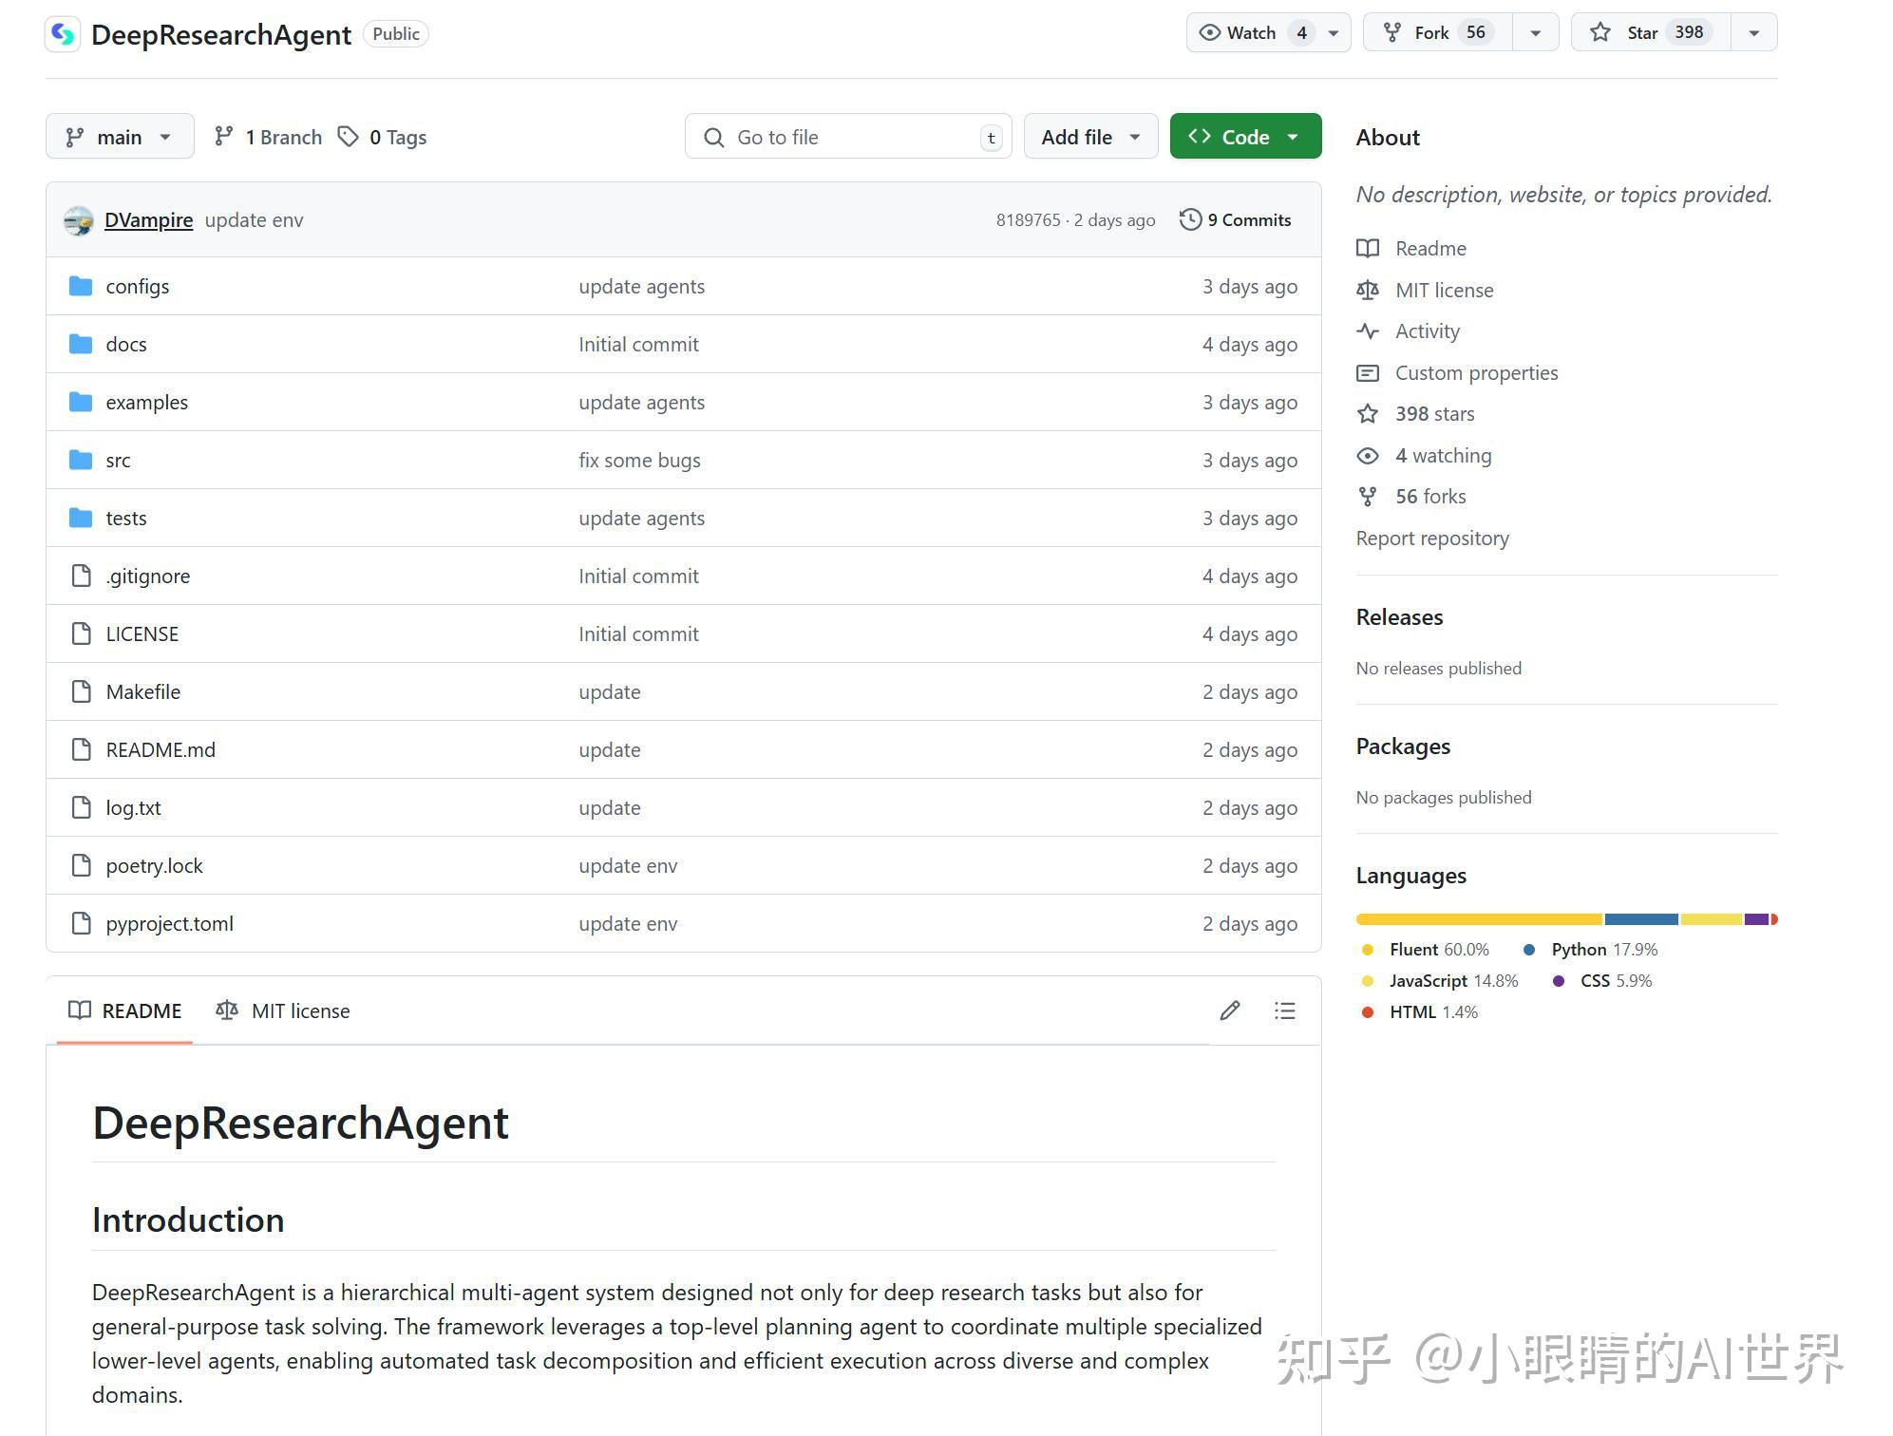Click the book icon next to Readme
Viewport: 1893px width, 1436px height.
[x=1368, y=248]
